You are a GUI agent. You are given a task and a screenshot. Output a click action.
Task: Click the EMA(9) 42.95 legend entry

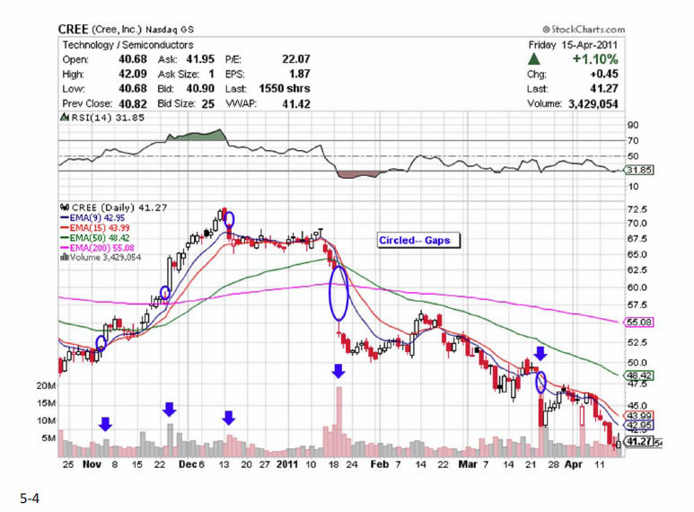[97, 218]
